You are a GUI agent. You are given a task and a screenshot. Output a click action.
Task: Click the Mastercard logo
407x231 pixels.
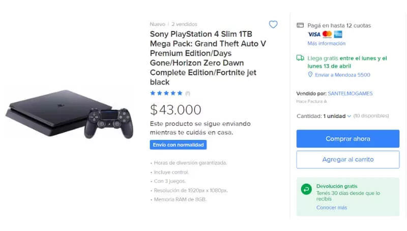coord(327,34)
